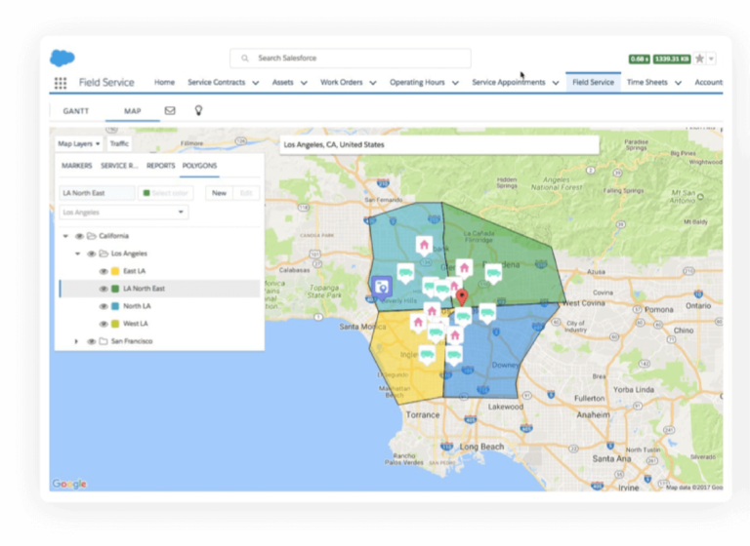This screenshot has width=750, height=546.
Task: Open Time Sheets dropdown chevron
Action: pyautogui.click(x=679, y=83)
